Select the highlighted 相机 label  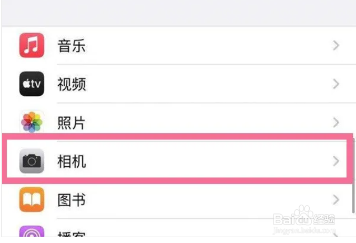(72, 161)
